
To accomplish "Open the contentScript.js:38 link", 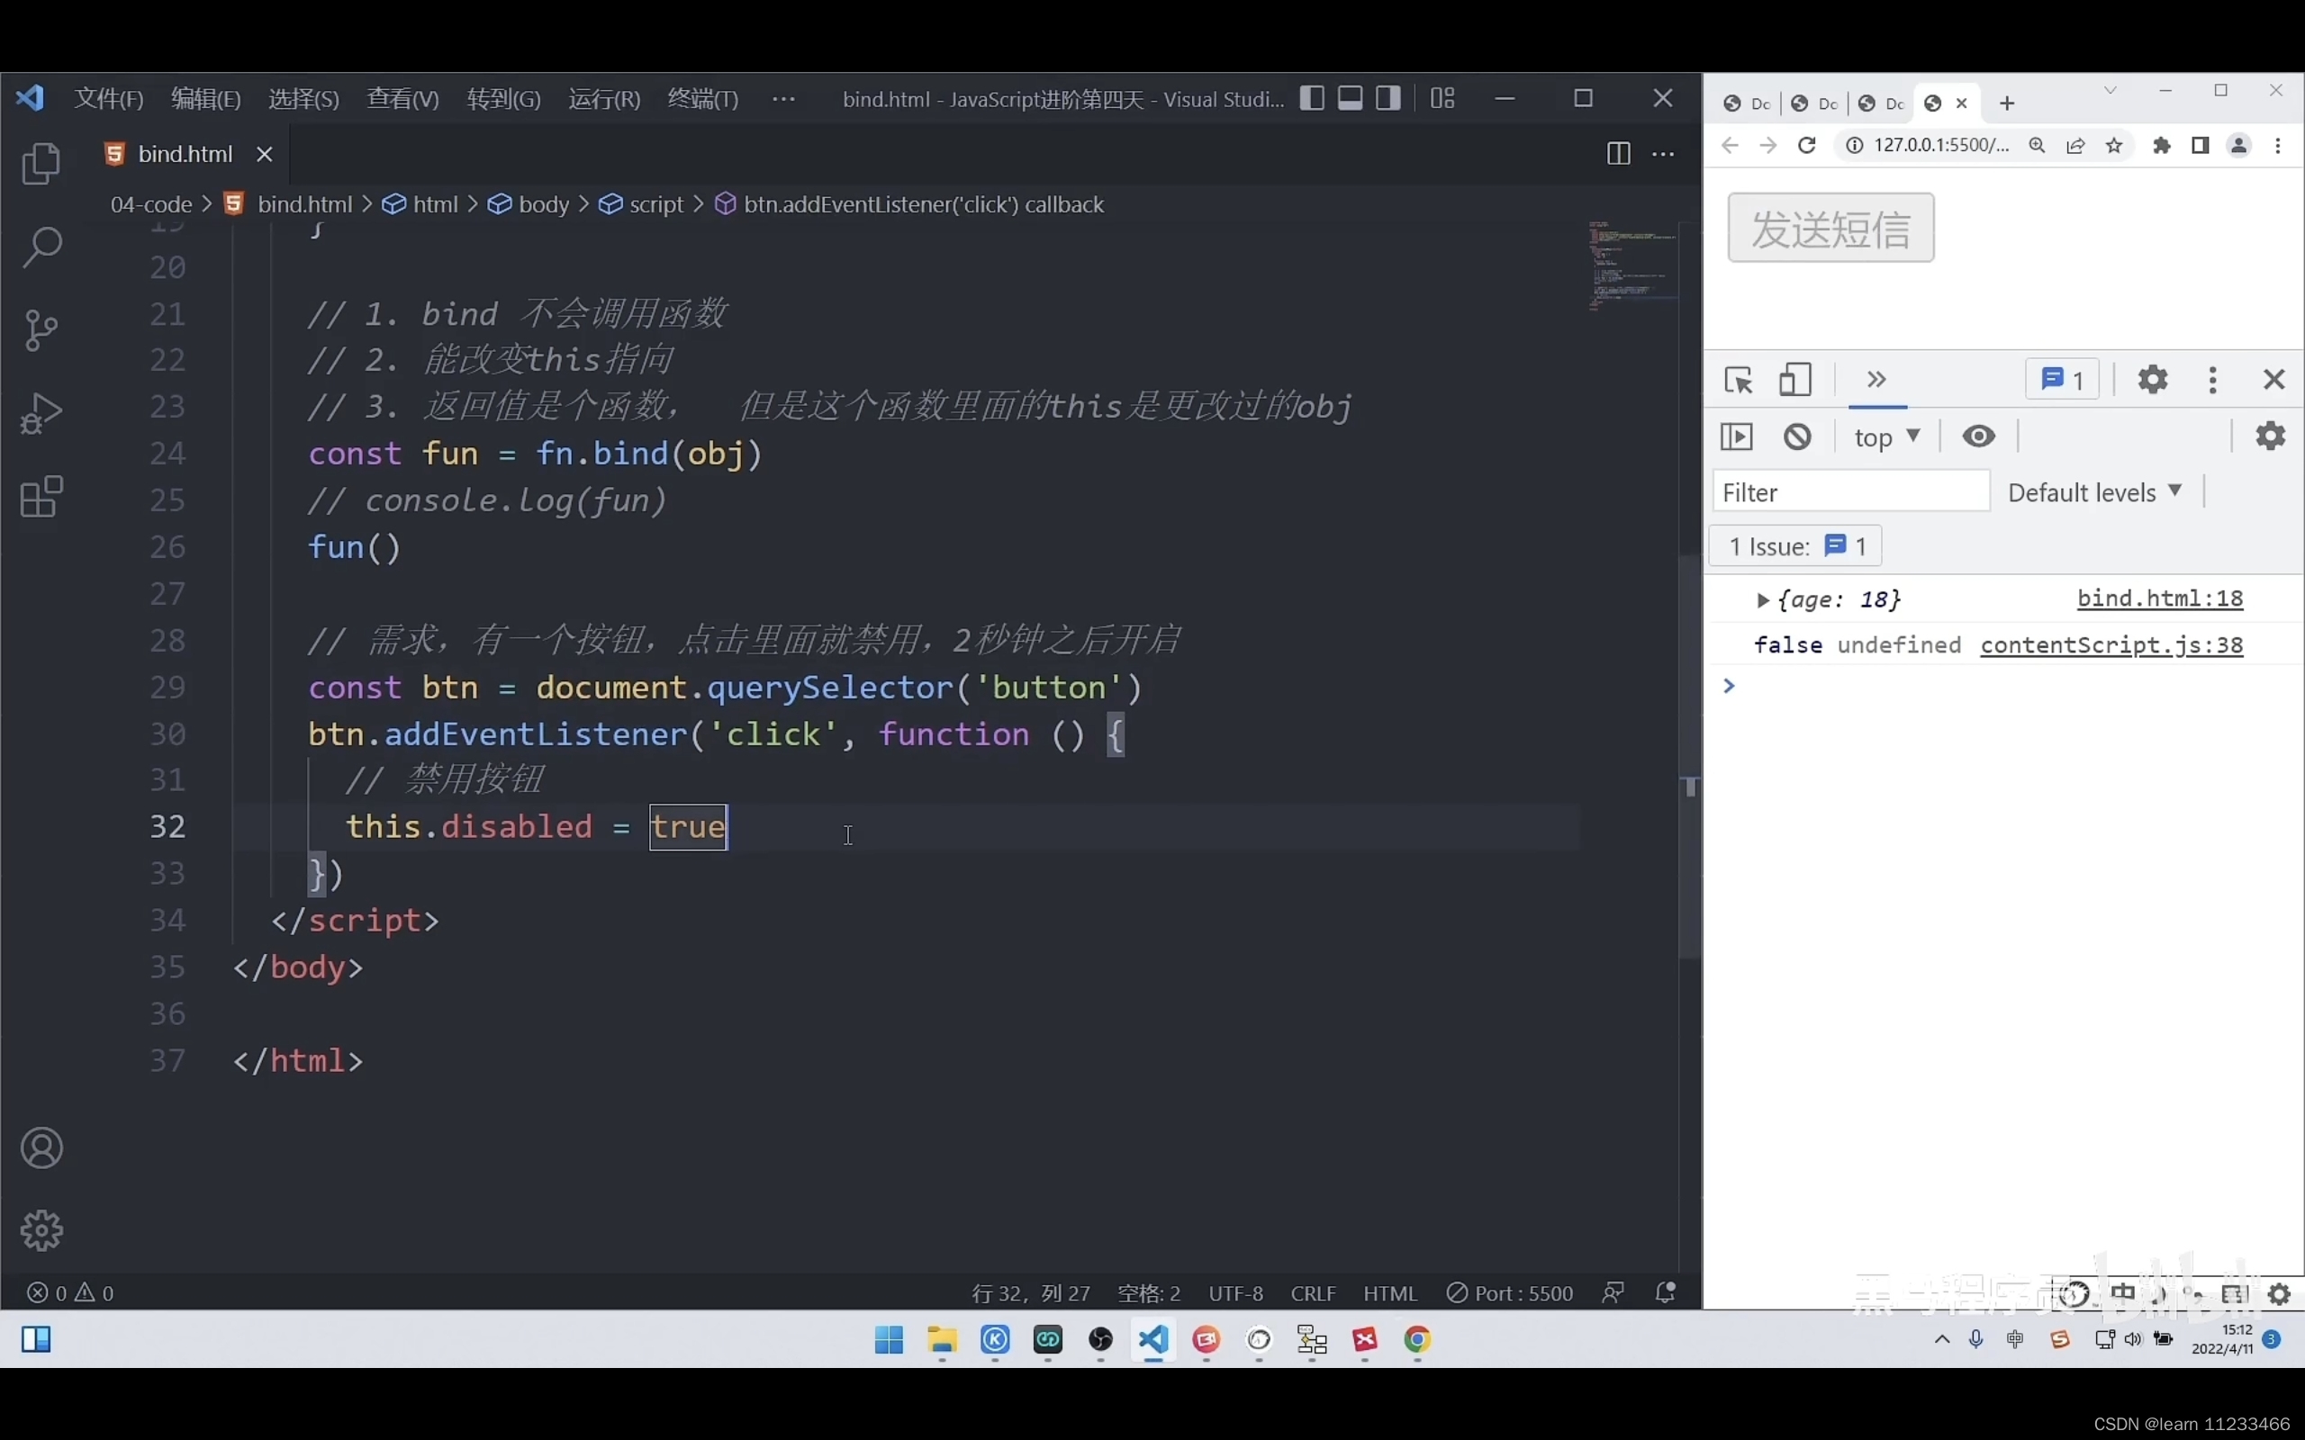I will (x=2112, y=644).
